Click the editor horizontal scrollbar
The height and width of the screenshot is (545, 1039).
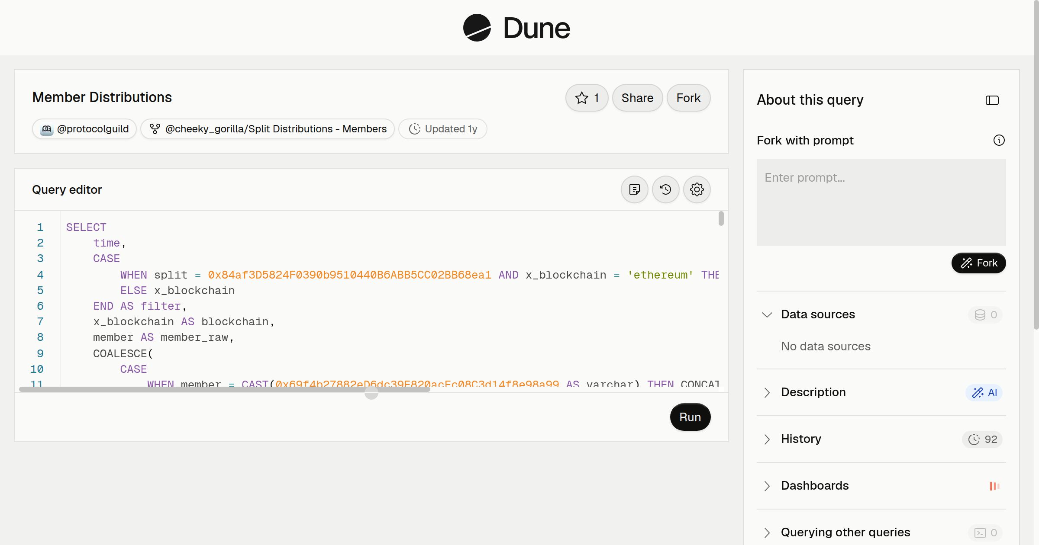(225, 389)
